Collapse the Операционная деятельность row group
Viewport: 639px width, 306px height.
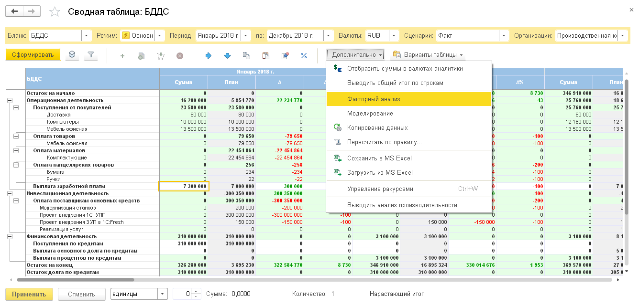[x=9, y=100]
